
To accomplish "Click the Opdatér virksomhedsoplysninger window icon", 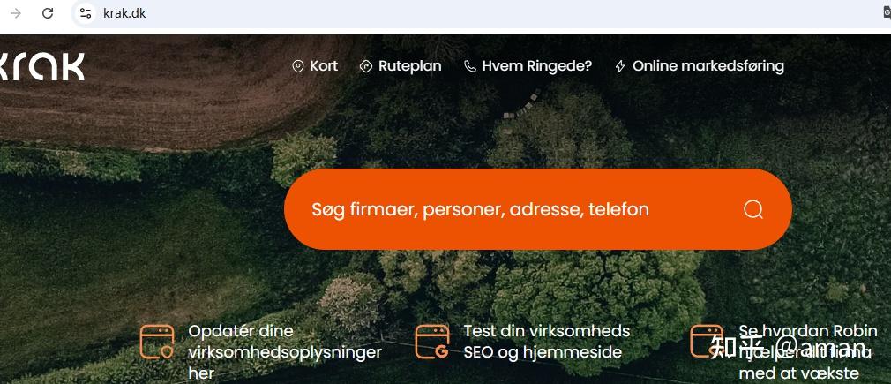I will pos(157,342).
